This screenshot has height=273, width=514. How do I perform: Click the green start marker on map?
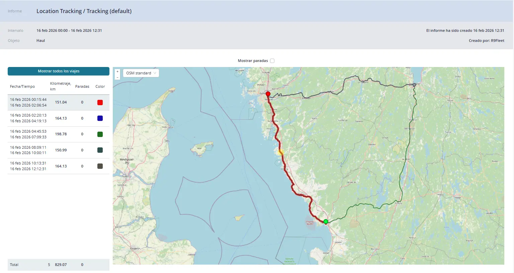(x=326, y=221)
